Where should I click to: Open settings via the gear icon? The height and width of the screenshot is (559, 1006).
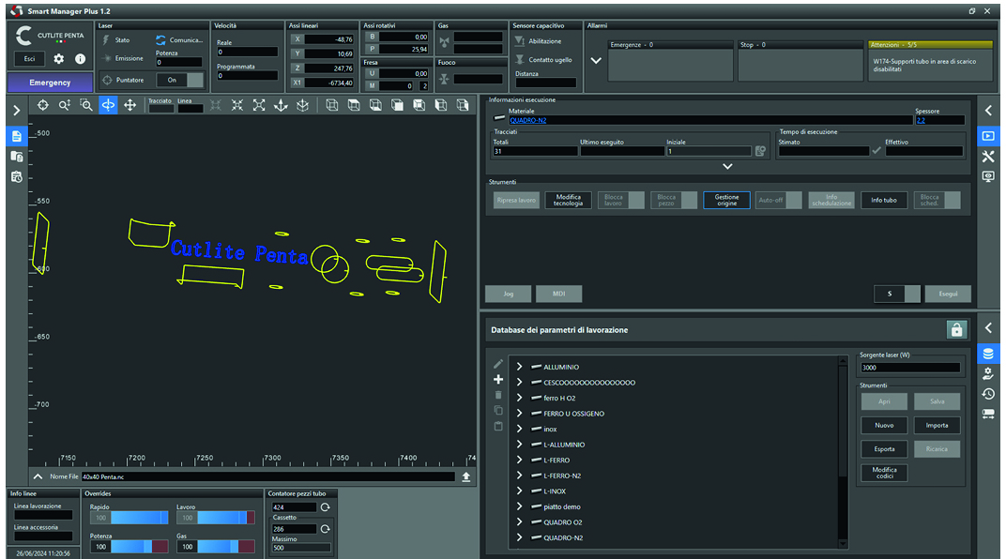[x=59, y=59]
